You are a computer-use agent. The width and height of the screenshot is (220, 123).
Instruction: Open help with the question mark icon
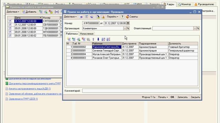(122, 17)
